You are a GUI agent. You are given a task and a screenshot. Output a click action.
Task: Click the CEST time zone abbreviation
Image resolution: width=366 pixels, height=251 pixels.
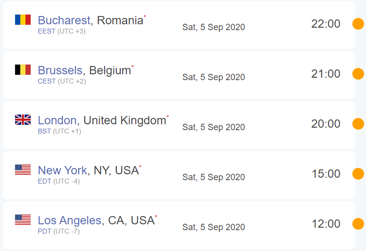(x=47, y=82)
